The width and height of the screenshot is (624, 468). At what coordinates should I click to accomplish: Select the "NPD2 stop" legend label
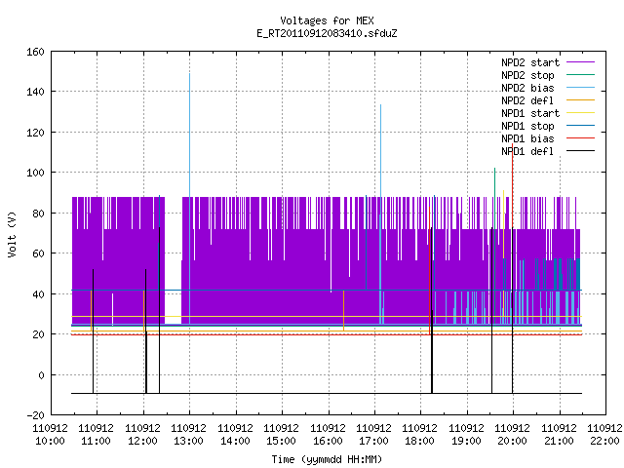click(527, 75)
